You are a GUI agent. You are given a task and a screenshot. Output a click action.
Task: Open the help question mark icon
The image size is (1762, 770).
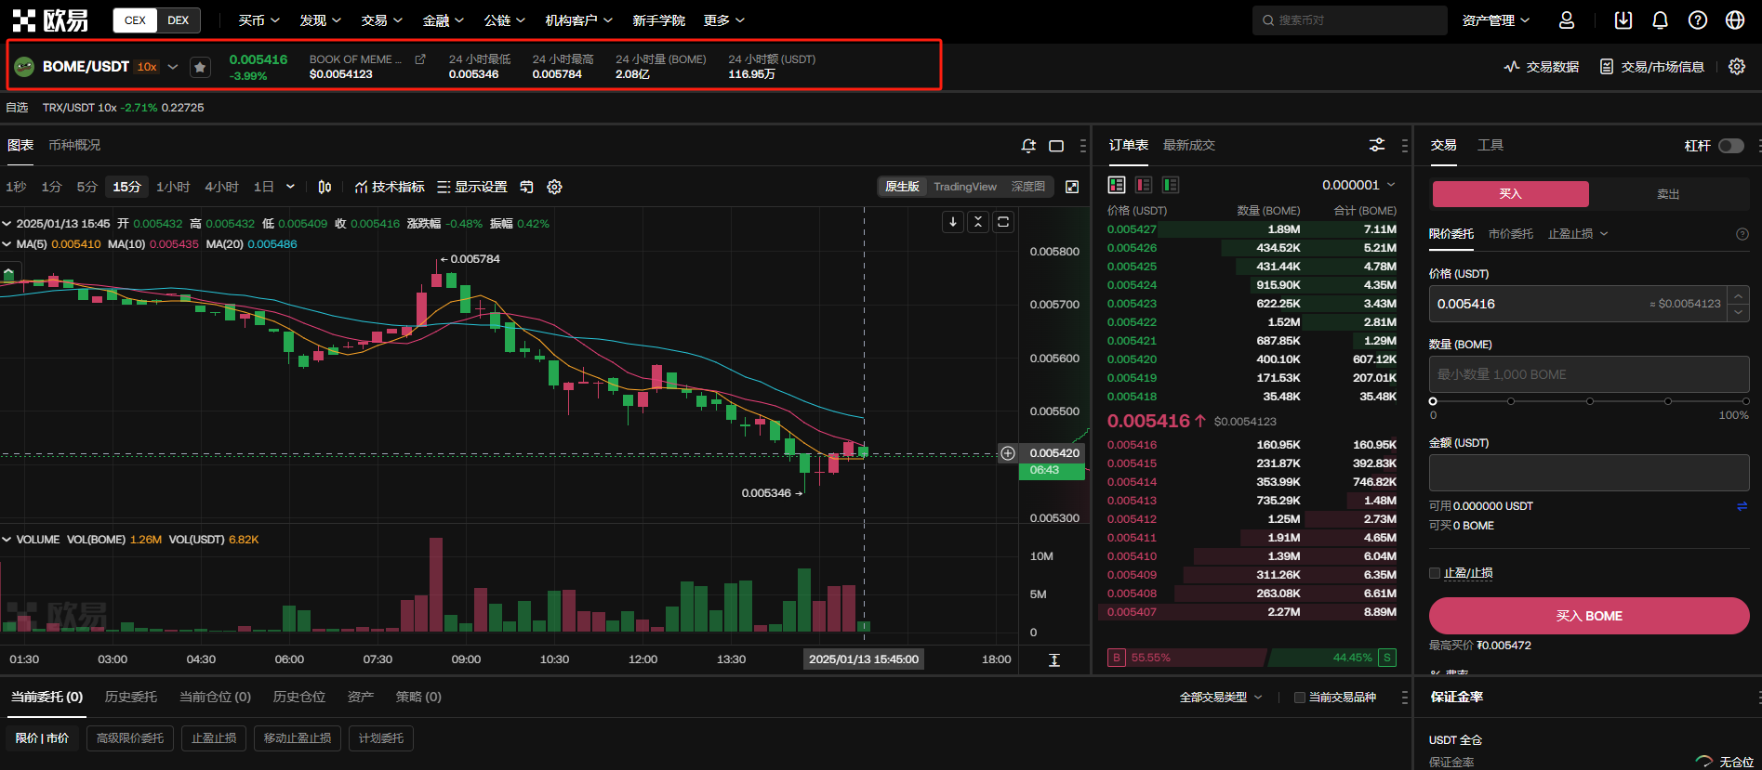(x=1698, y=20)
